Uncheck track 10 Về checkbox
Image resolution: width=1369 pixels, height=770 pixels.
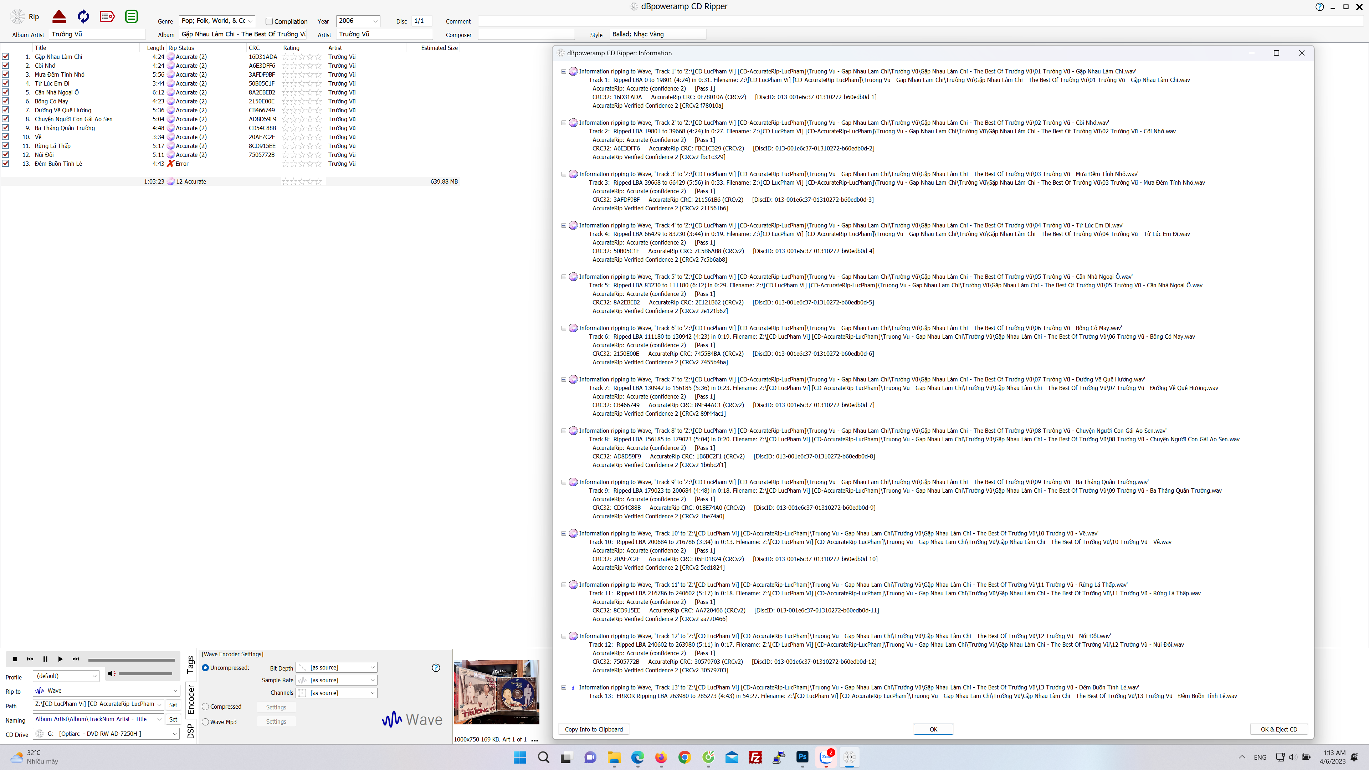pos(5,137)
